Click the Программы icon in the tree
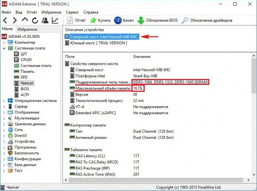The height and width of the screenshot is (191, 257). (x=10, y=147)
